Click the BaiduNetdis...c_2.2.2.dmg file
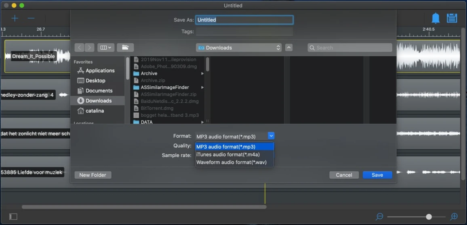Screen dimensions: 467x225 168,101
